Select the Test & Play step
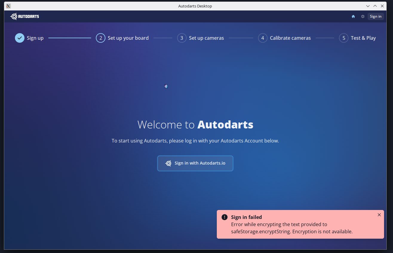This screenshot has width=393, height=253. coord(363,38)
